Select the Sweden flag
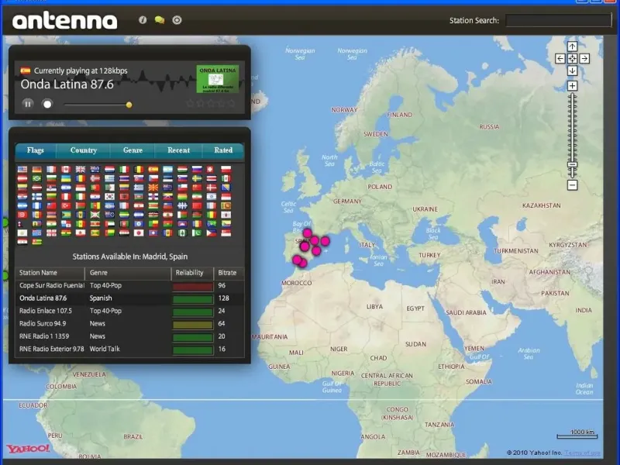The width and height of the screenshot is (620, 465). click(197, 178)
